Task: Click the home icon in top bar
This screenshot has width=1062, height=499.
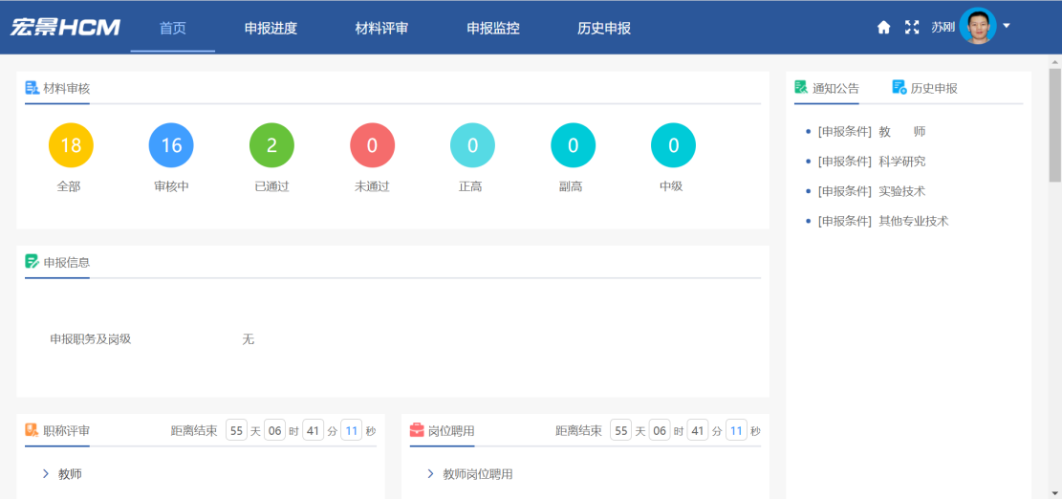Action: [883, 28]
